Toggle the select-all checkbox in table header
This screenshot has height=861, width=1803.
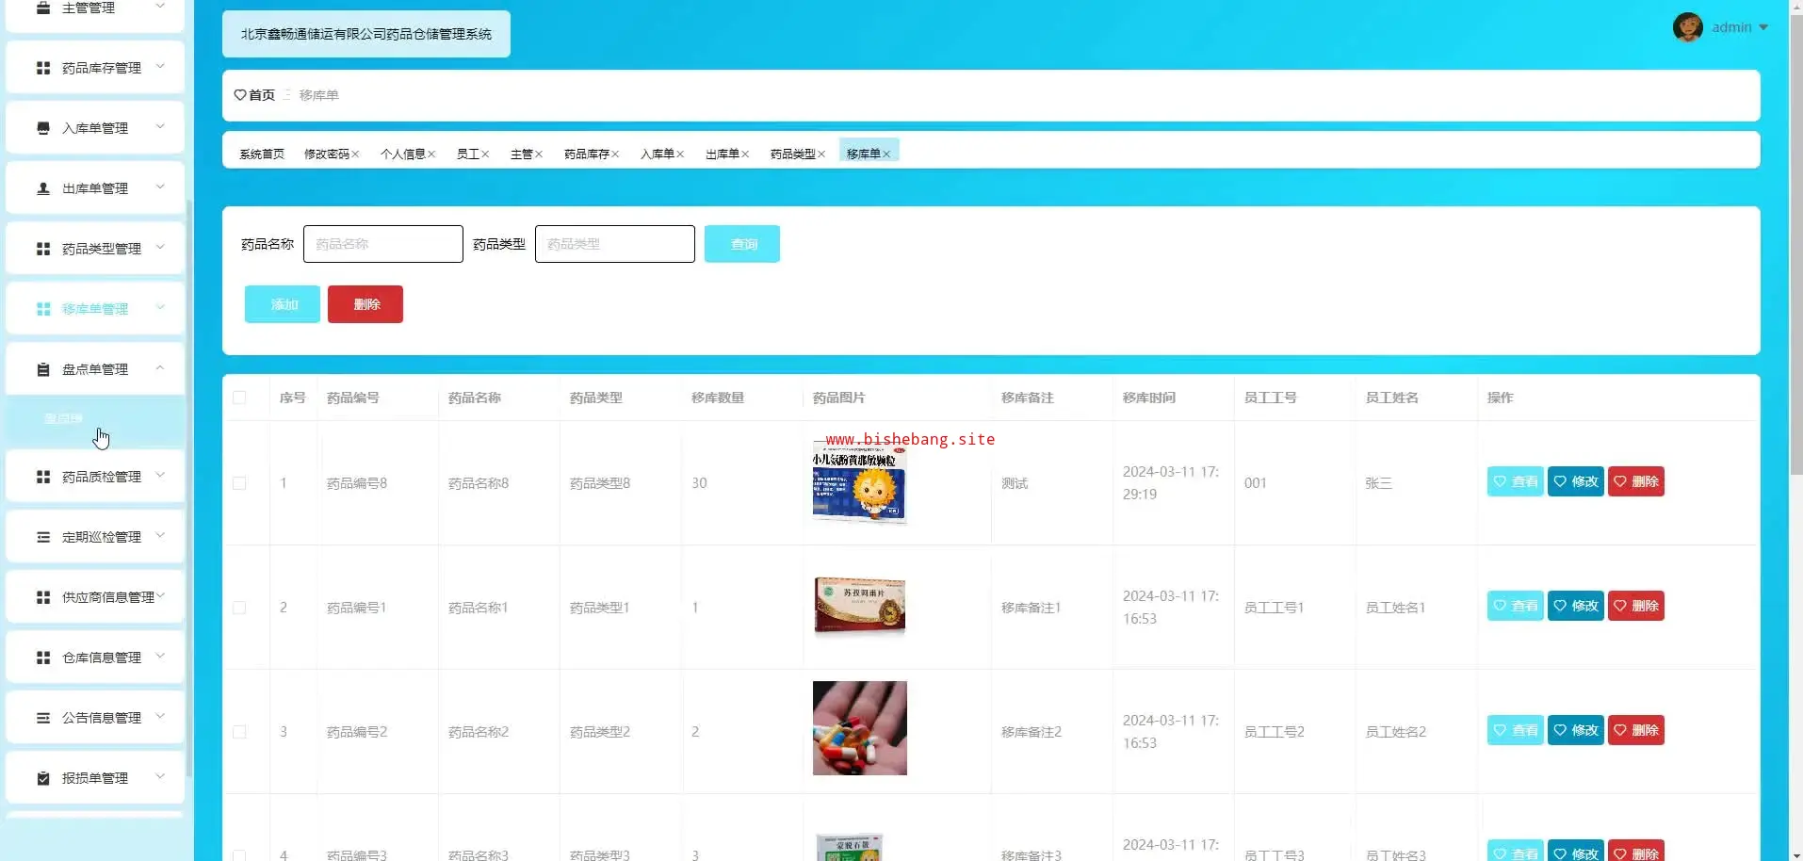pos(239,398)
